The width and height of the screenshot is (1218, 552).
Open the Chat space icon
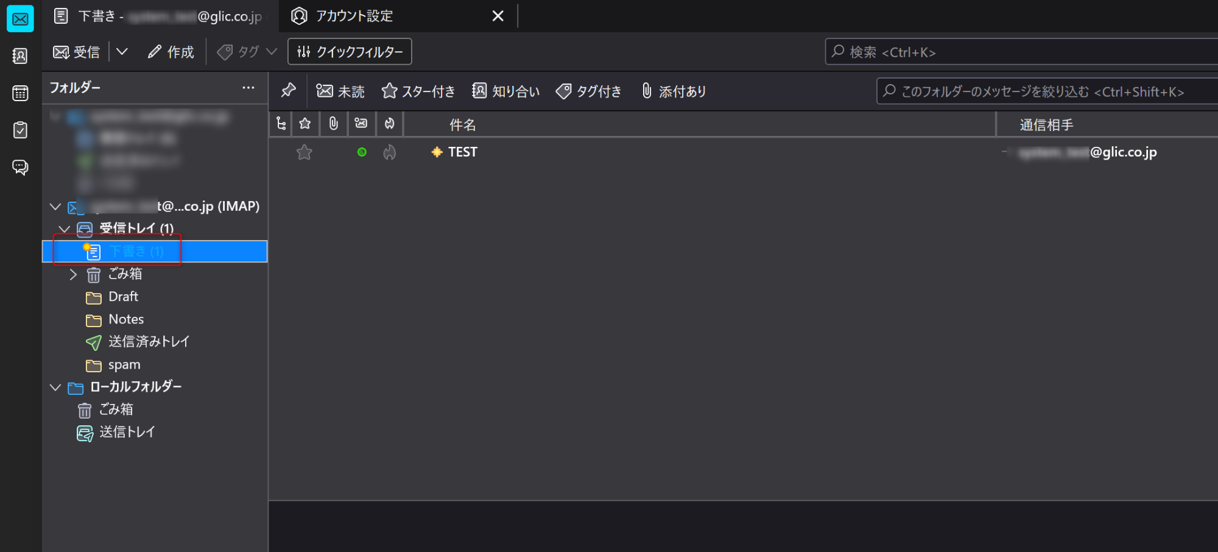(x=20, y=167)
